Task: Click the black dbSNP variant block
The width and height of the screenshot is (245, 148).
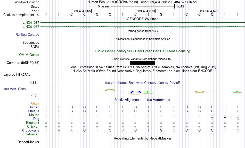Action: point(142,63)
